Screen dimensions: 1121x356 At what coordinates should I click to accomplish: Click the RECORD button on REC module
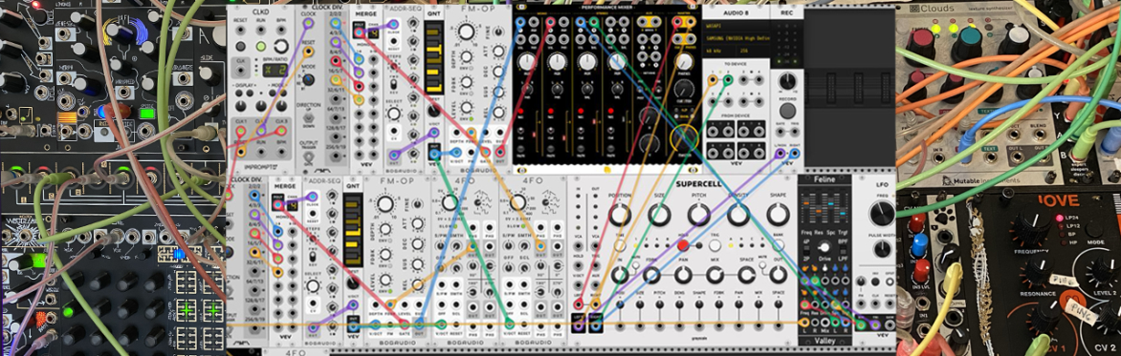[x=788, y=110]
